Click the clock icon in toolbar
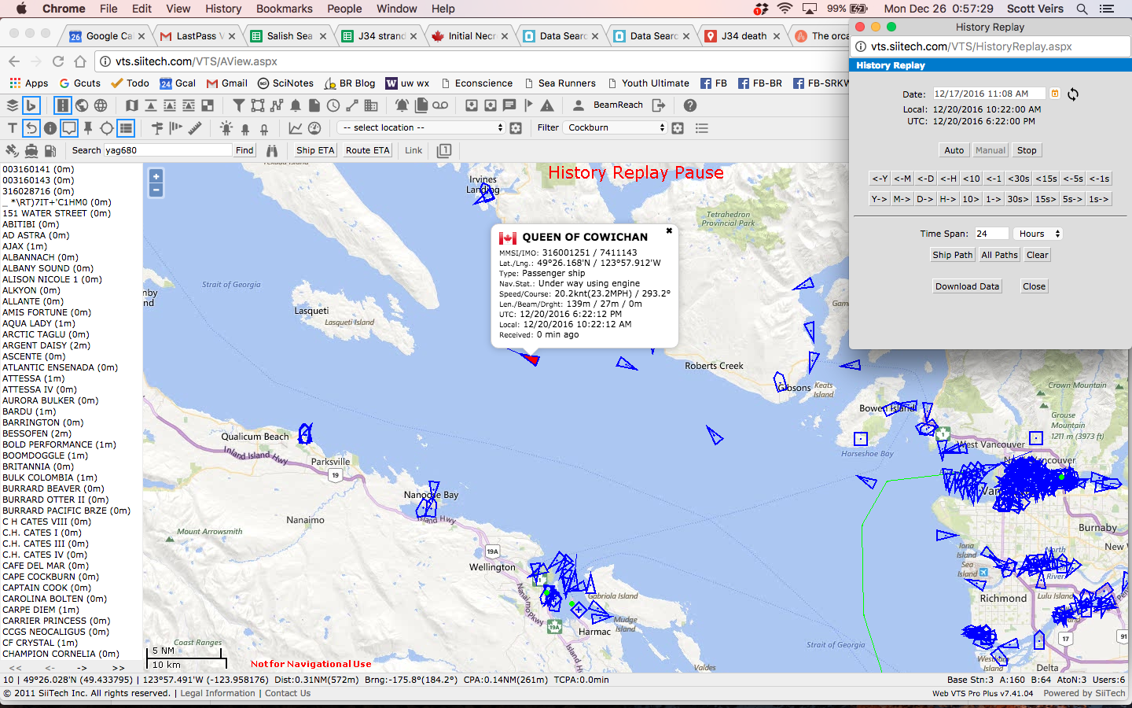 (x=333, y=105)
